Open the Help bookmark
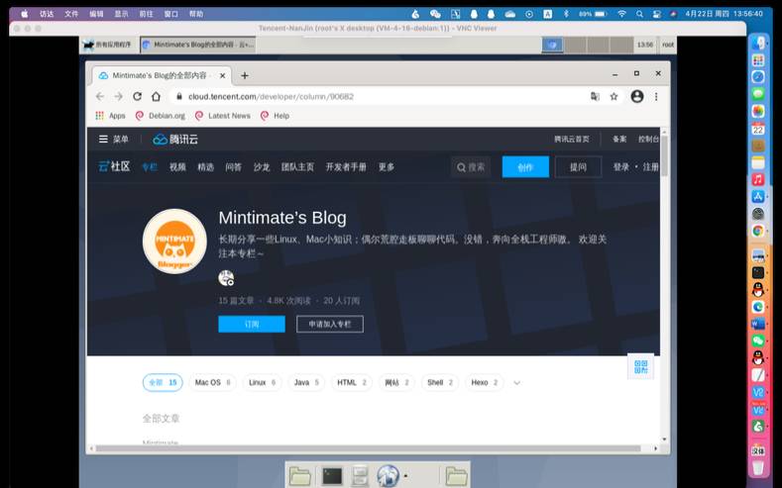The width and height of the screenshot is (782, 488). pos(275,116)
